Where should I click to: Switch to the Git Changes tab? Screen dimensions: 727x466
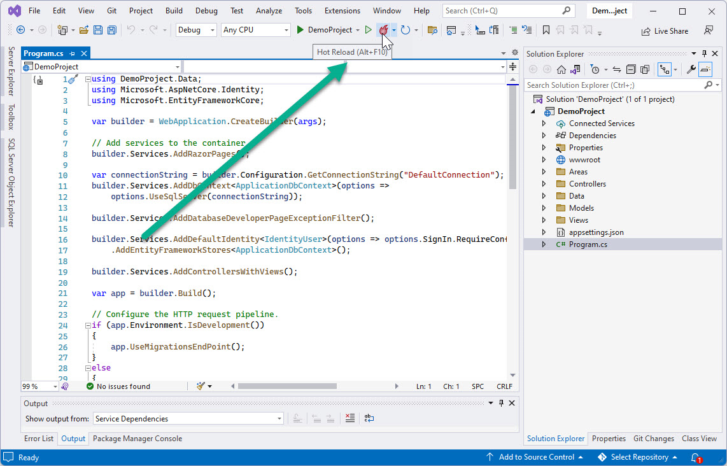tap(654, 439)
